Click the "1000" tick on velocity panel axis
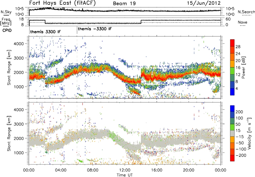 tap(18, 153)
